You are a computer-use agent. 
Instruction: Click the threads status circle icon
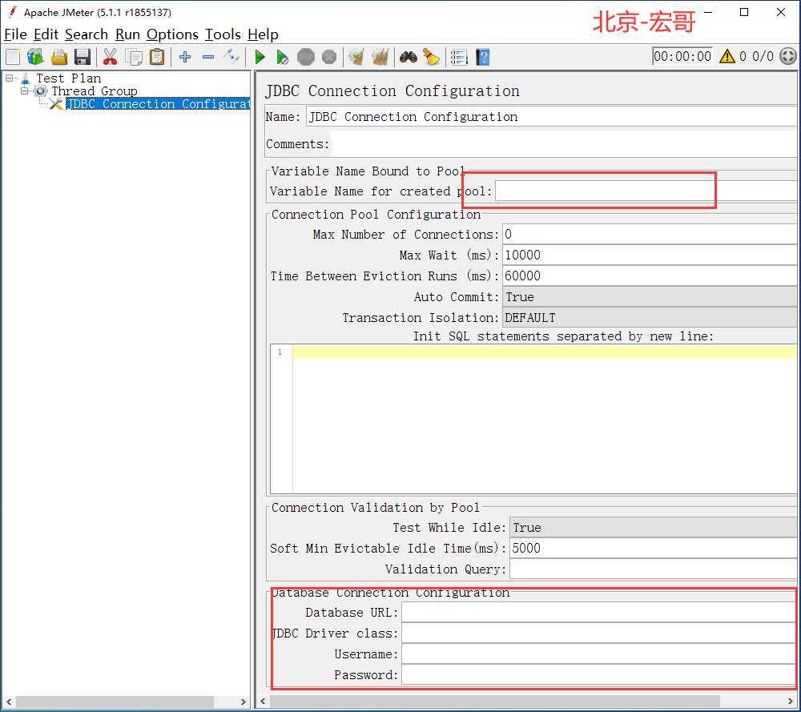(787, 56)
